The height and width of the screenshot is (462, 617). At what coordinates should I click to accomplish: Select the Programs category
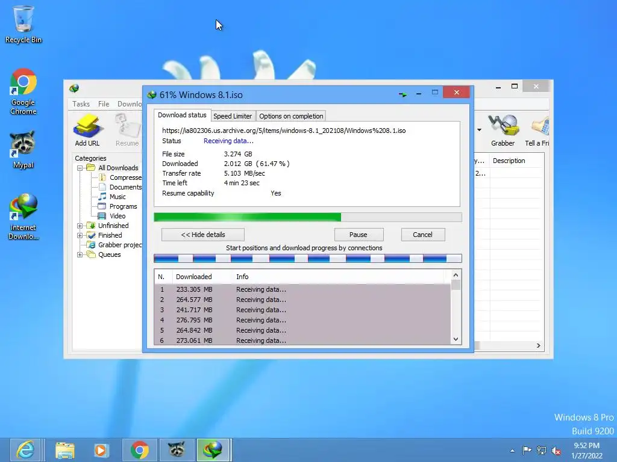[x=117, y=206]
